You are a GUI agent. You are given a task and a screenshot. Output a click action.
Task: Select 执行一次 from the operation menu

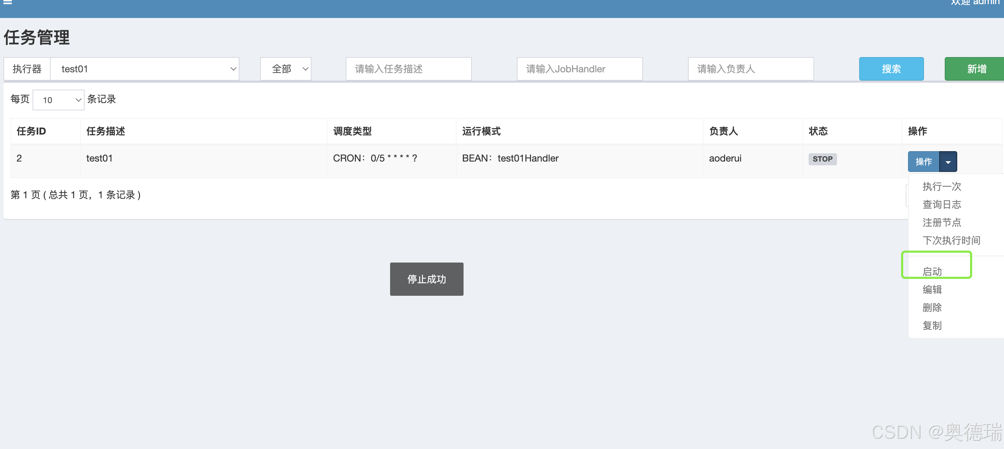point(942,187)
